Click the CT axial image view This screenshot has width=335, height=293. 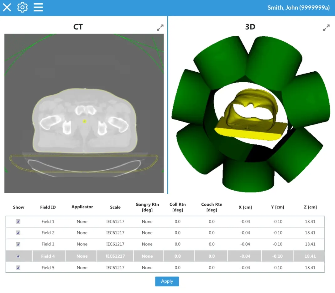point(84,113)
